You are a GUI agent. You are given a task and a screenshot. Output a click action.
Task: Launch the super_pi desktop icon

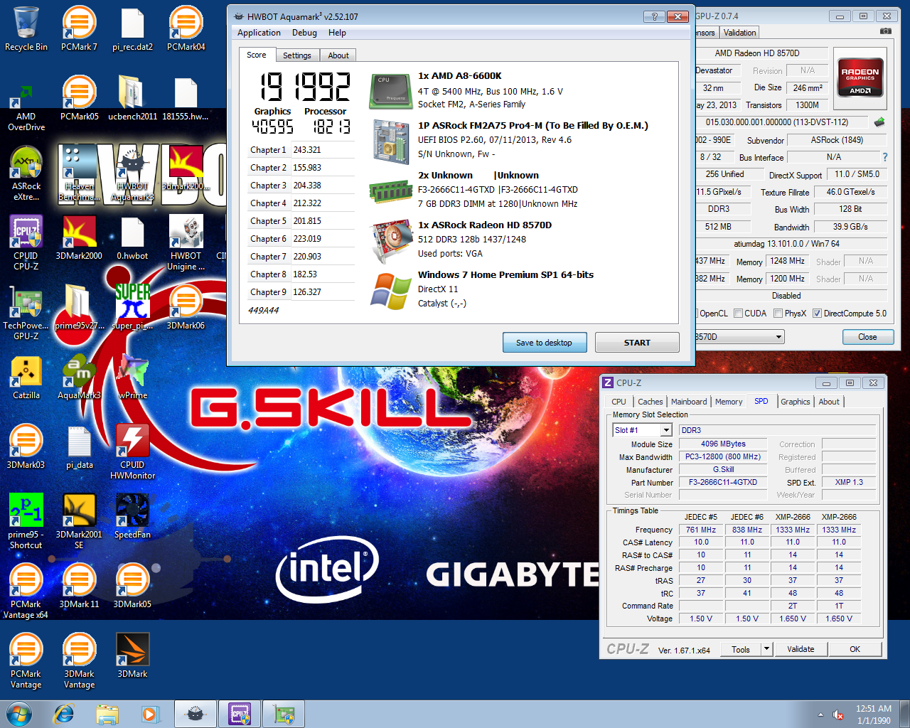coord(132,308)
